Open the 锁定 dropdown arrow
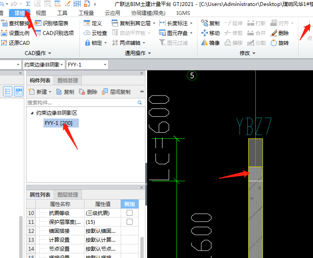313x258 pixels. [105, 43]
